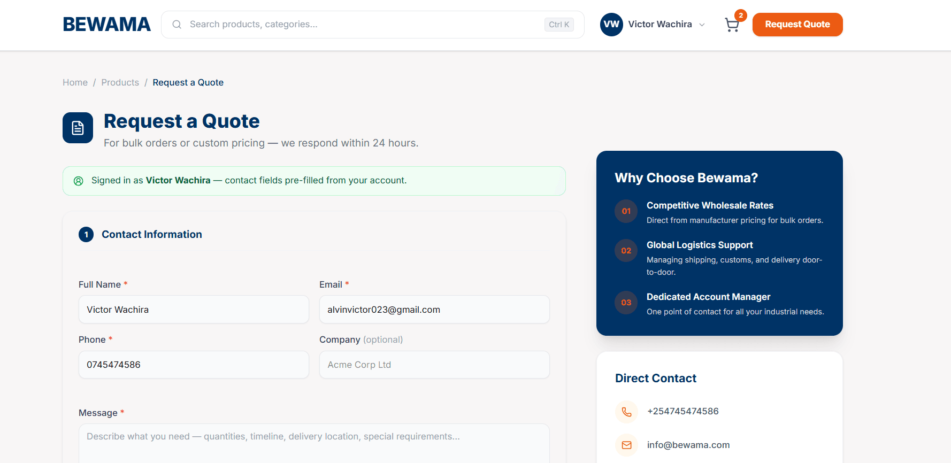This screenshot has height=463, width=951.
Task: Click the 03 badge for Dedicated Account Manager
Action: [x=626, y=303]
